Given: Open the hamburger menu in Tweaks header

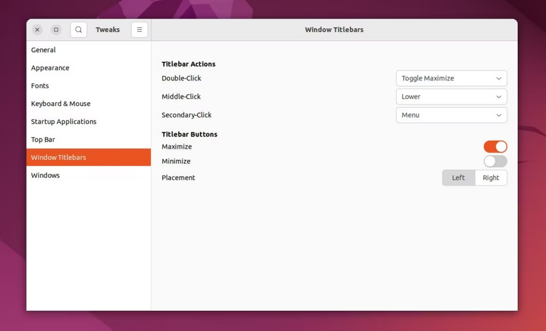Looking at the screenshot, I should pyautogui.click(x=140, y=30).
